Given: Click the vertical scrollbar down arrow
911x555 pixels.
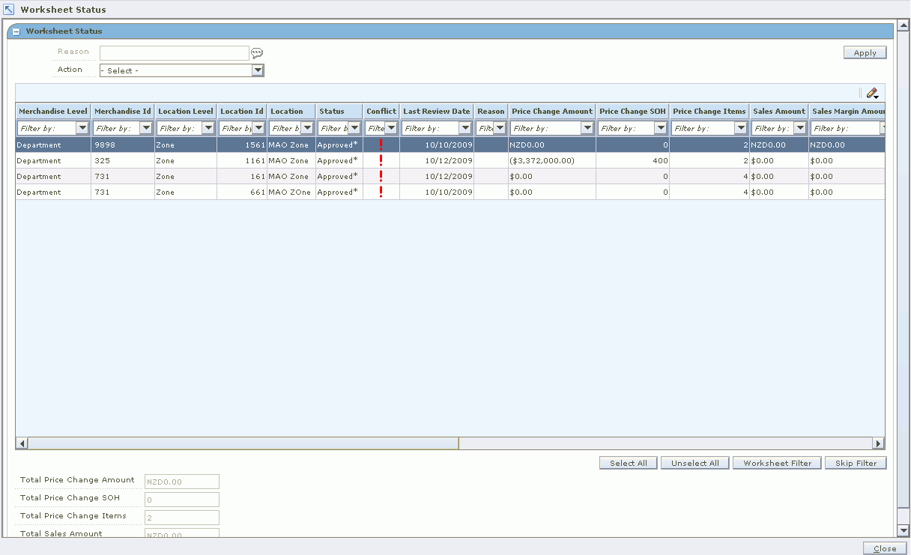Looking at the screenshot, I should [x=904, y=530].
